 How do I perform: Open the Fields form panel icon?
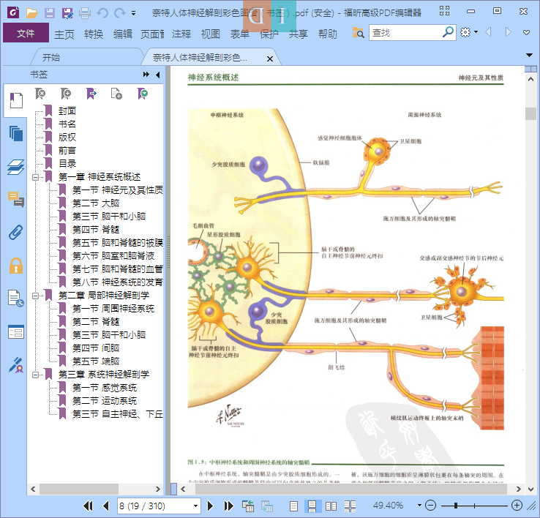coord(16,332)
